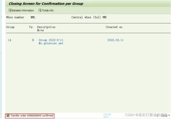The width and height of the screenshot is (171, 122).
Task: Click the 'Description' column header
Action: pyautogui.click(x=46, y=27)
